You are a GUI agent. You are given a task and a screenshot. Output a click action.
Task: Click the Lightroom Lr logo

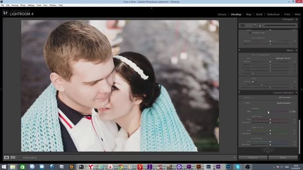[5, 13]
